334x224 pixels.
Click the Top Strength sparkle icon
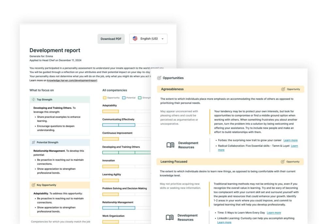[x=33, y=99]
